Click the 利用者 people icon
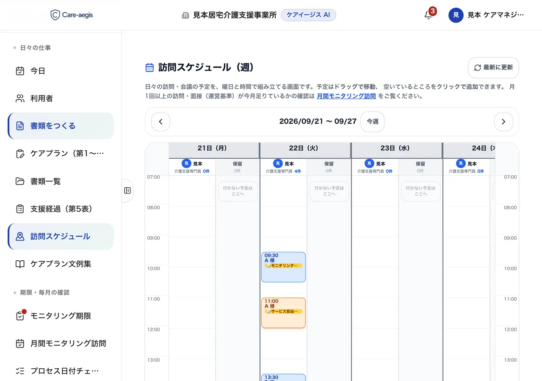Screen dimensions: 542x381 20,99
